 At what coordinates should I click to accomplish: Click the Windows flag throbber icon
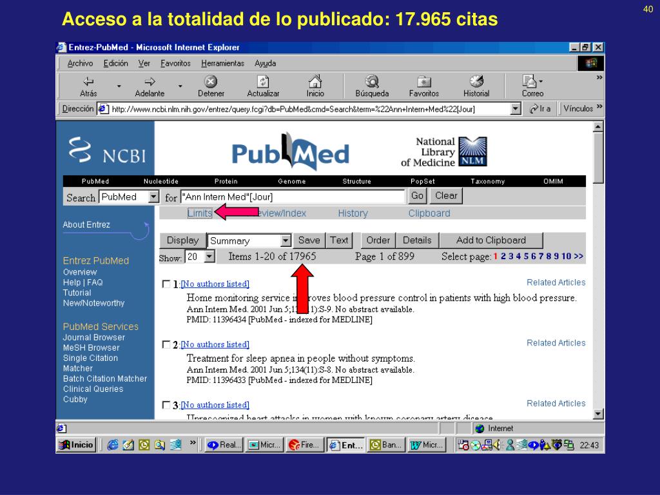pyautogui.click(x=591, y=63)
